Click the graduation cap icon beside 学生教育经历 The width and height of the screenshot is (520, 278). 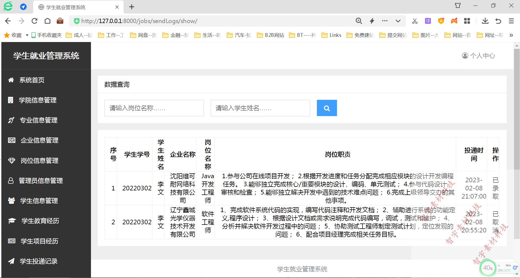(12, 221)
